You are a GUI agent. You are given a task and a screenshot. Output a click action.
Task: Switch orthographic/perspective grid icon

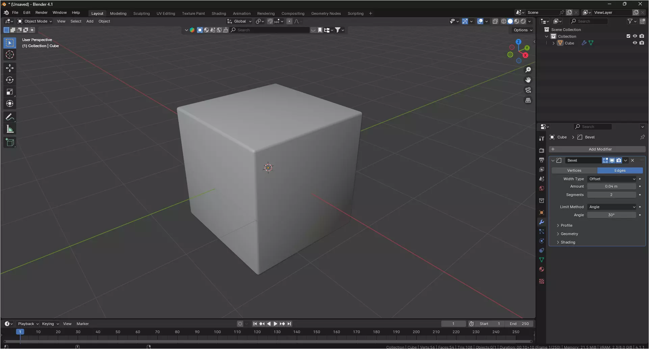(x=528, y=100)
